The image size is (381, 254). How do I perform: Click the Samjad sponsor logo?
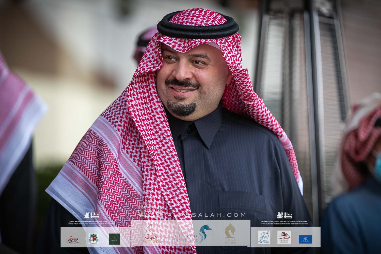pos(72,239)
